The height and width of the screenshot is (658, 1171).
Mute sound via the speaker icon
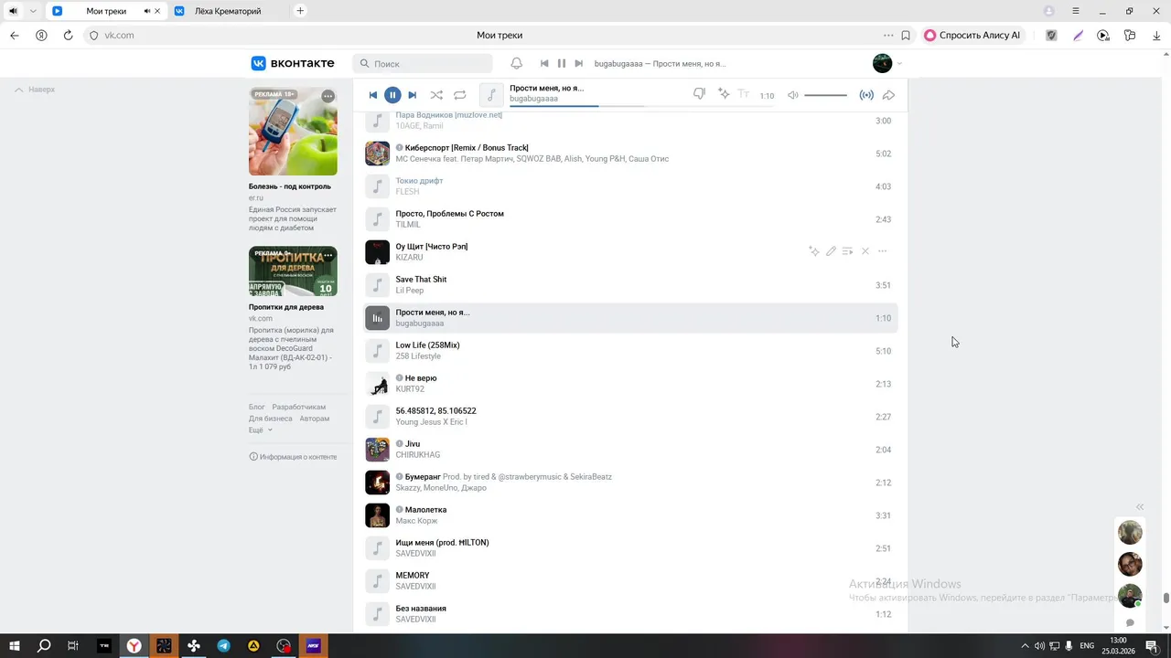coord(792,95)
